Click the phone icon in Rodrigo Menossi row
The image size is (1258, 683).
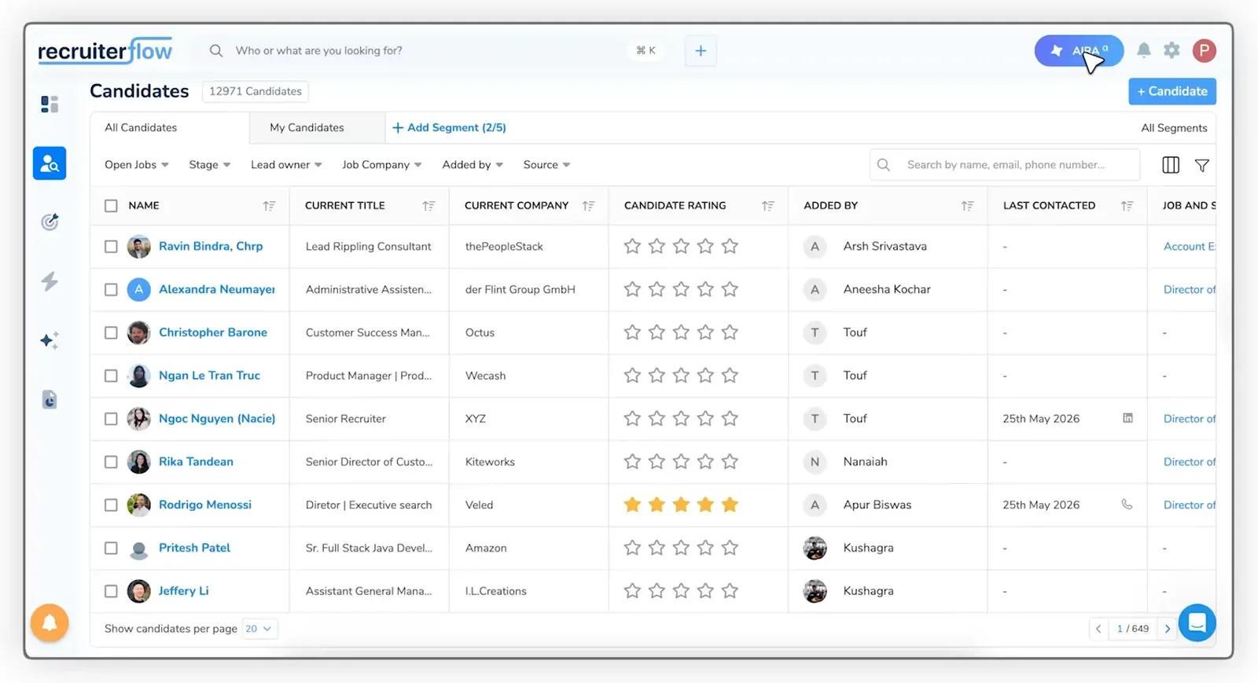point(1127,505)
